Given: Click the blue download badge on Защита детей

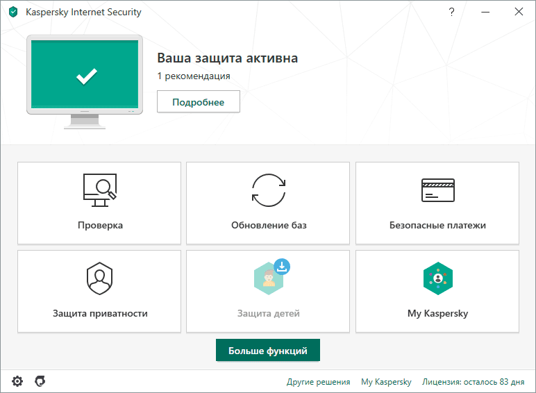Looking at the screenshot, I should point(282,267).
